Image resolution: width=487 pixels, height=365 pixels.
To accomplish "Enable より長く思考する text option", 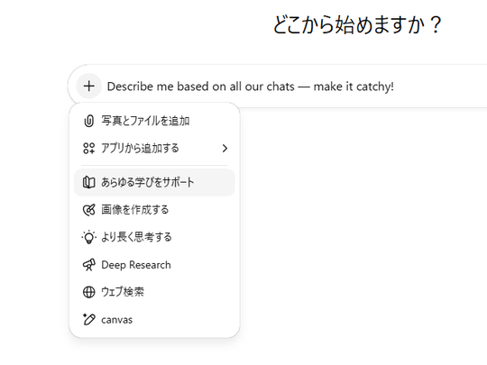I will 136,237.
